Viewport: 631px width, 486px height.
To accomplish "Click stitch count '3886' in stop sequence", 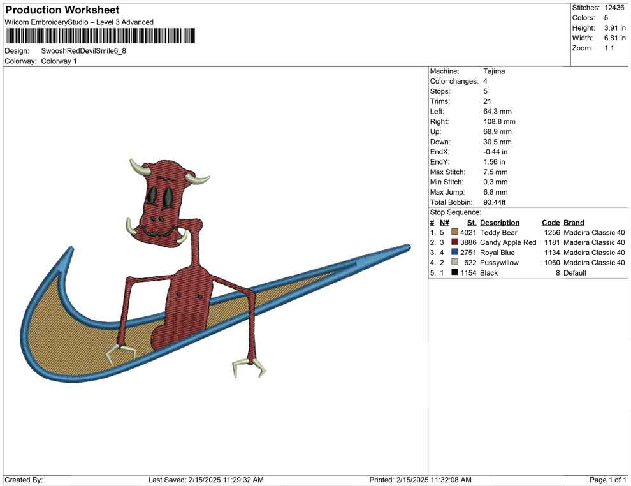I will tap(468, 242).
